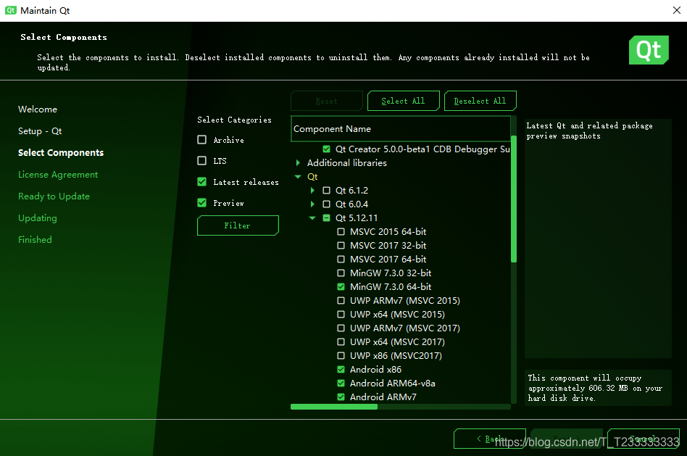Viewport: 687px width, 456px height.
Task: Select the Setup - Qt step
Action: [40, 131]
